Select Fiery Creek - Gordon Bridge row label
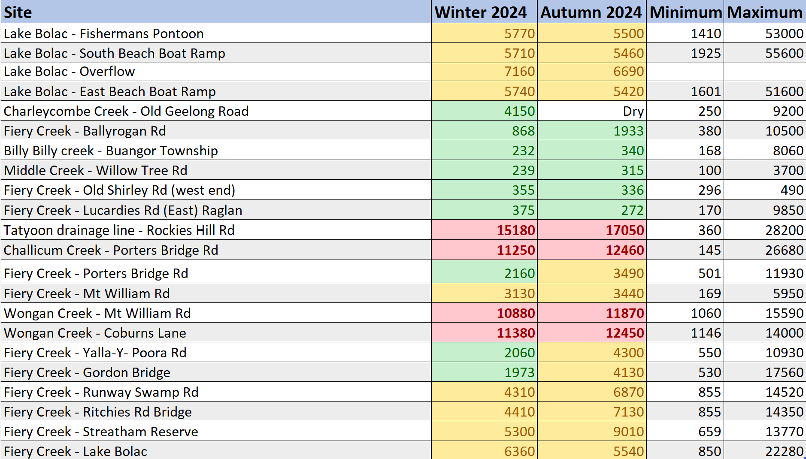806x459 pixels. [x=216, y=372]
